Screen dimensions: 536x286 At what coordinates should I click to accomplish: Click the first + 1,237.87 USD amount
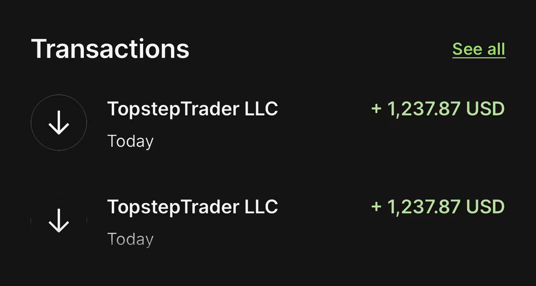439,109
